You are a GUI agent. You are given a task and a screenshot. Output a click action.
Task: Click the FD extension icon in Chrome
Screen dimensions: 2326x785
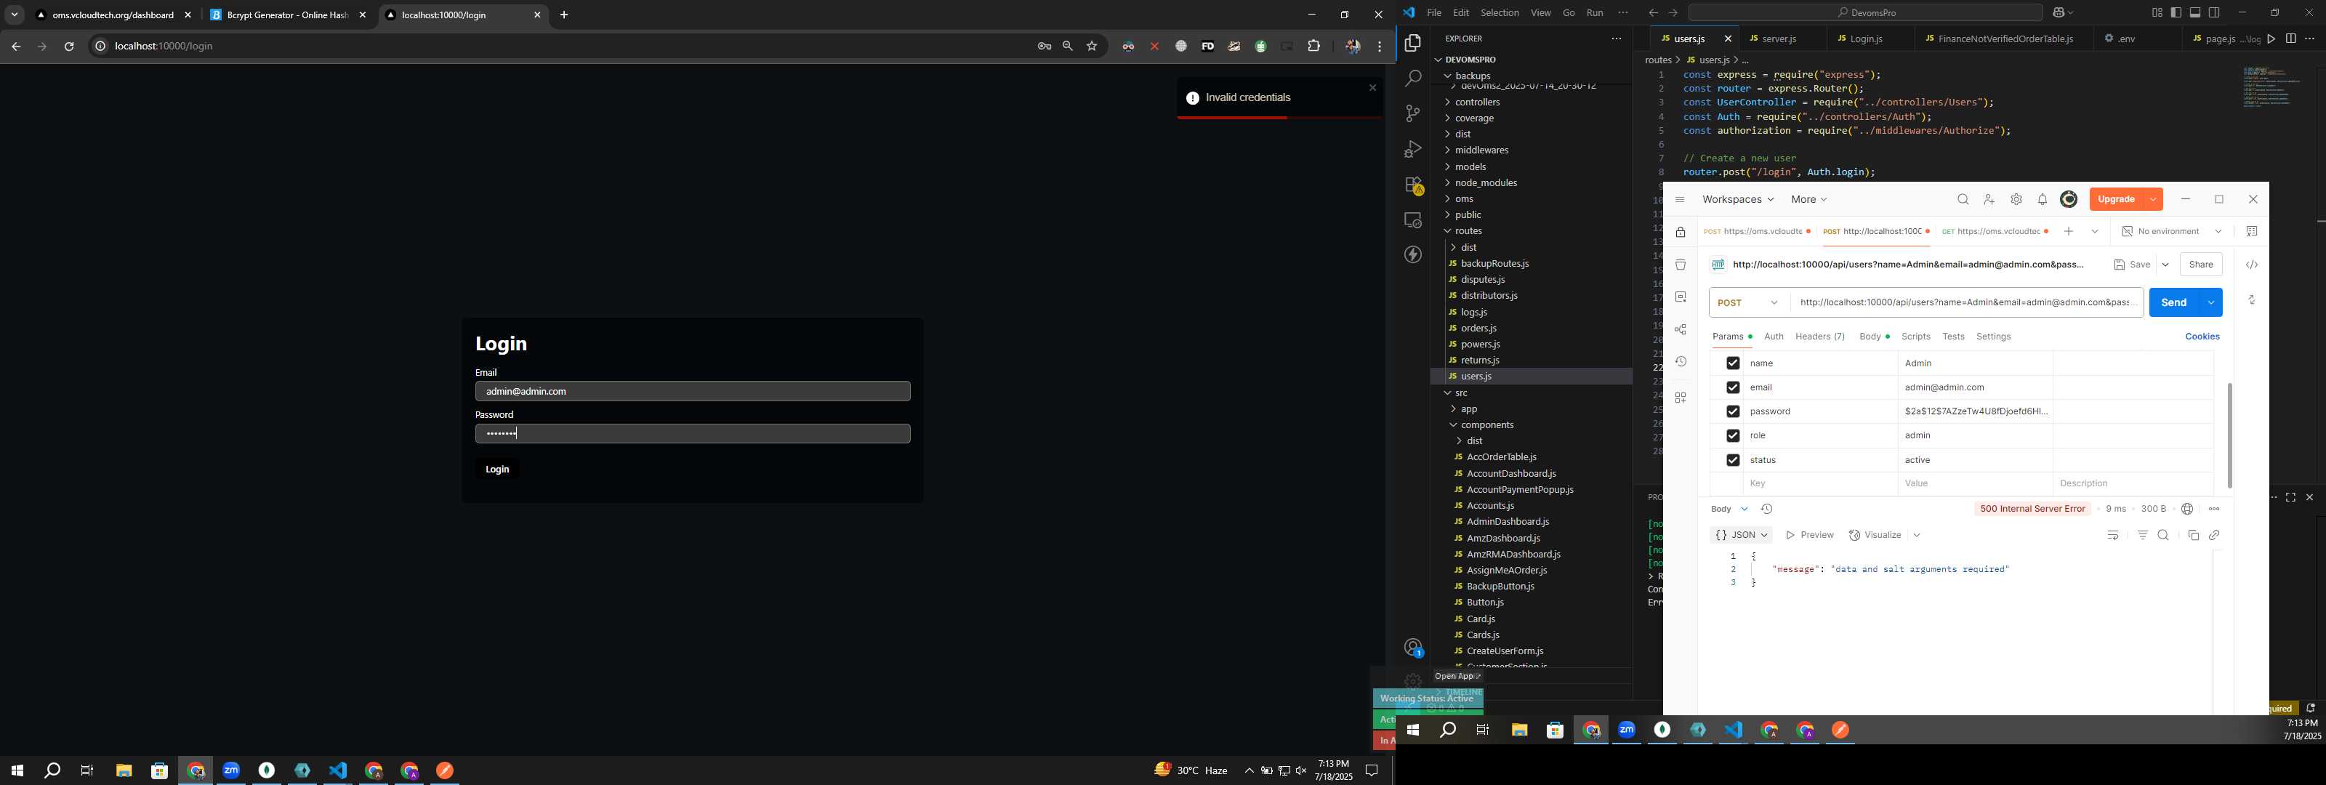1207,46
